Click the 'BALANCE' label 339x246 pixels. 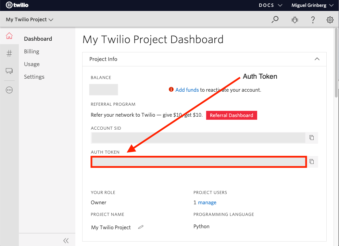click(101, 78)
